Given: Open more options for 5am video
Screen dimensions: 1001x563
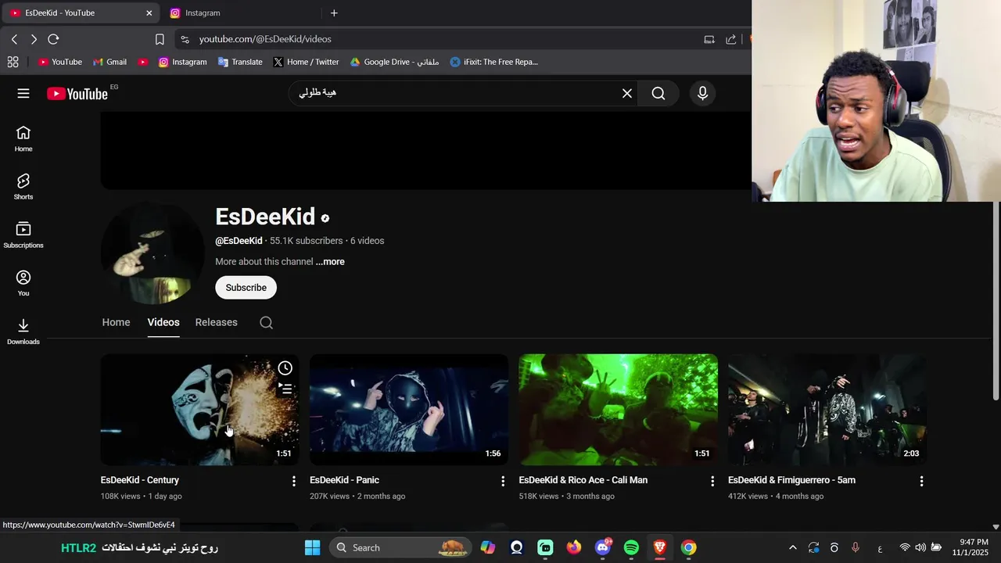Looking at the screenshot, I should pyautogui.click(x=921, y=482).
